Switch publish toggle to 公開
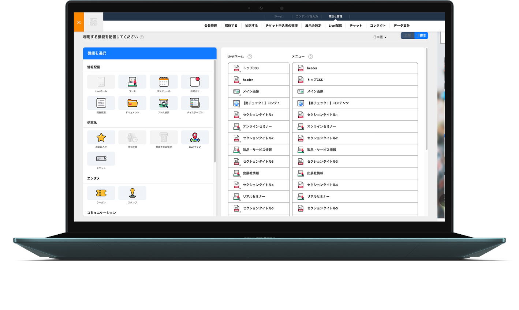The image size is (519, 310). click(x=407, y=35)
